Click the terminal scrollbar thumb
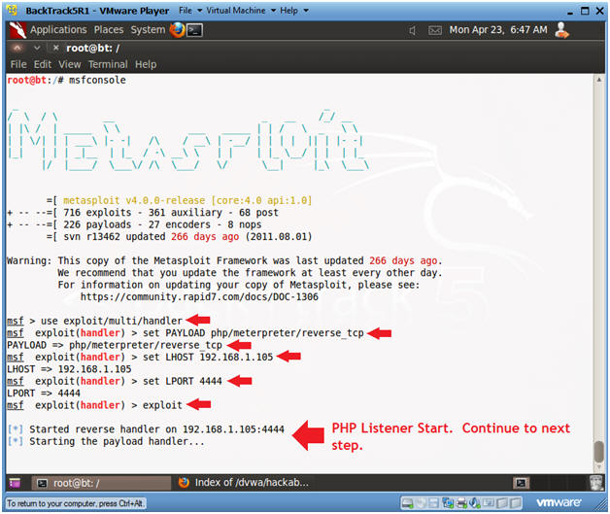The height and width of the screenshot is (514, 610). click(x=599, y=451)
